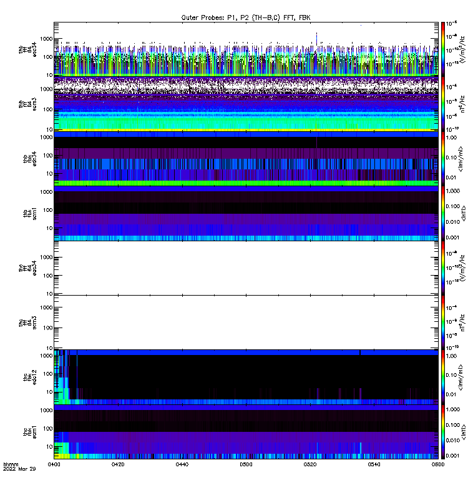Click the 0.10 value on thb edc34 color bar
Viewport: 468px width, 500px height.
click(451, 157)
